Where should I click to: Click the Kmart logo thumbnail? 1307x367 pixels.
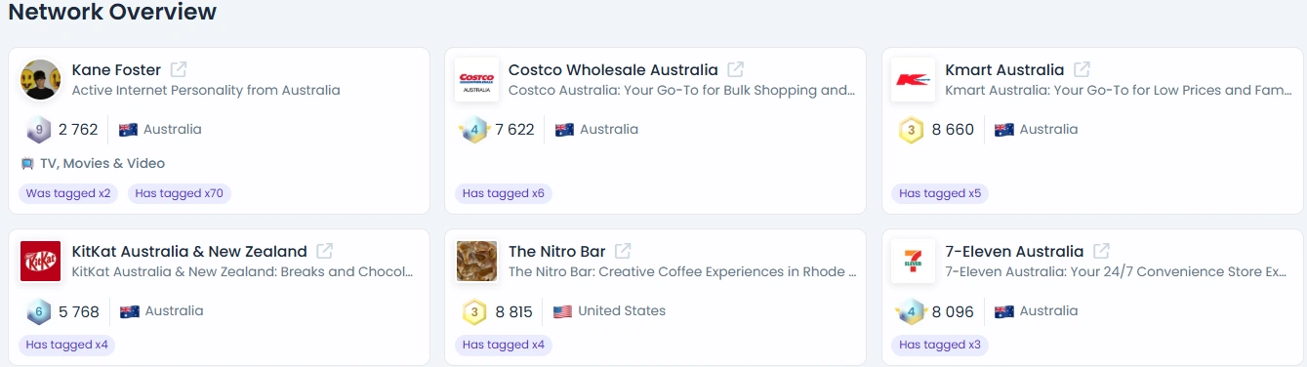click(x=914, y=80)
